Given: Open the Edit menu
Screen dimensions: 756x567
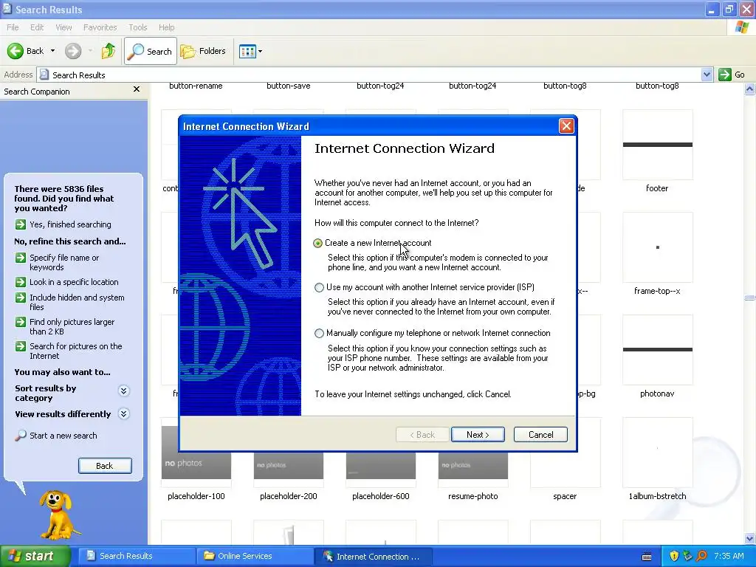Looking at the screenshot, I should coord(37,27).
